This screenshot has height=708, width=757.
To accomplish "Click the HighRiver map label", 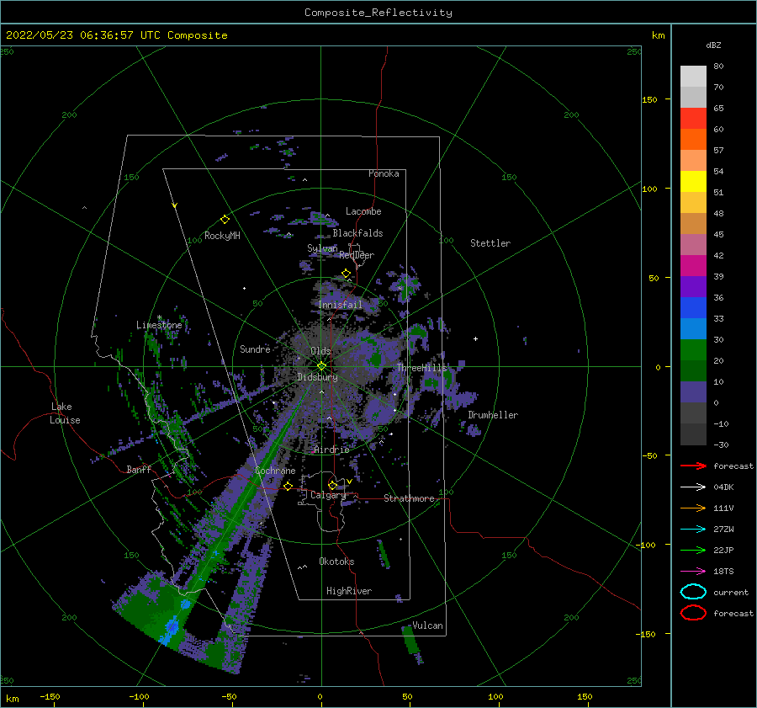I will tap(349, 591).
